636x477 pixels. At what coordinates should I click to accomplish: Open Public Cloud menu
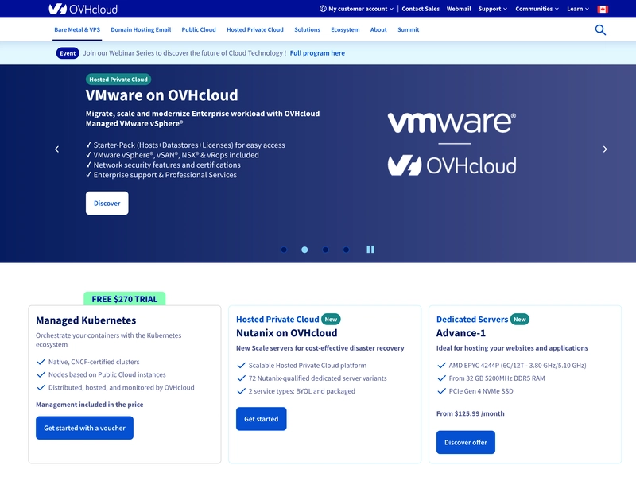pos(199,29)
